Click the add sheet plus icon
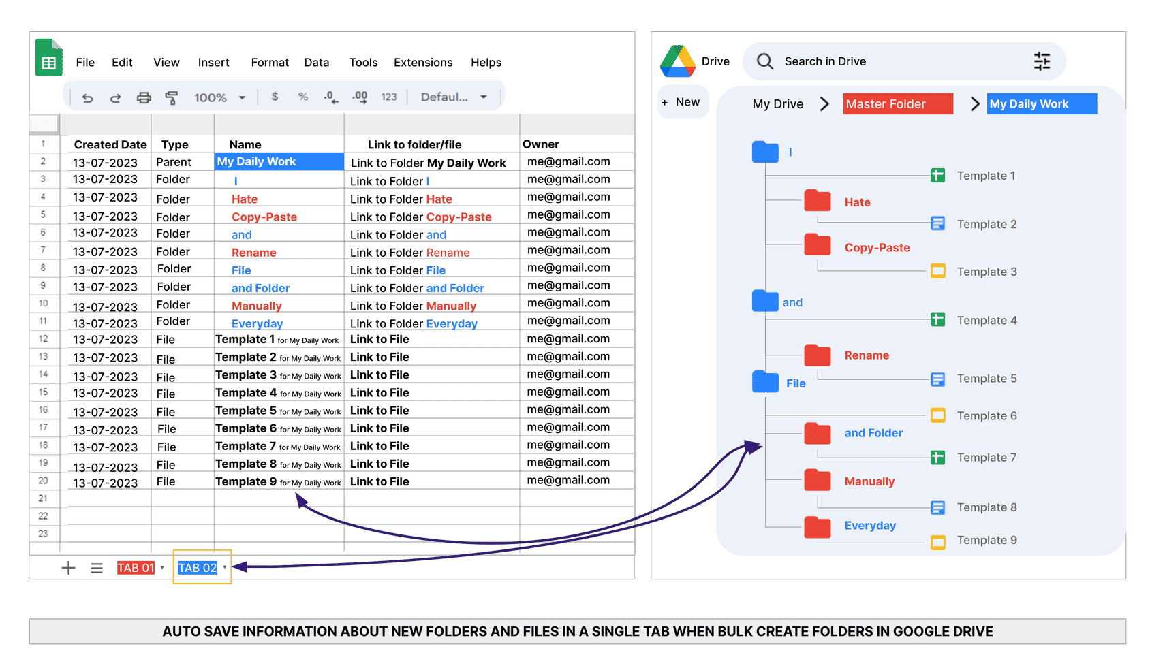1165x655 pixels. pyautogui.click(x=68, y=567)
